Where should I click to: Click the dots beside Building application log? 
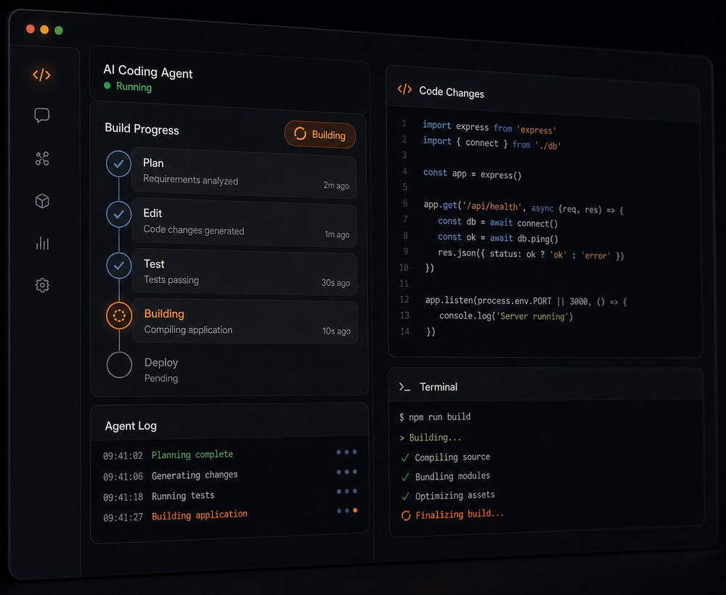click(347, 511)
